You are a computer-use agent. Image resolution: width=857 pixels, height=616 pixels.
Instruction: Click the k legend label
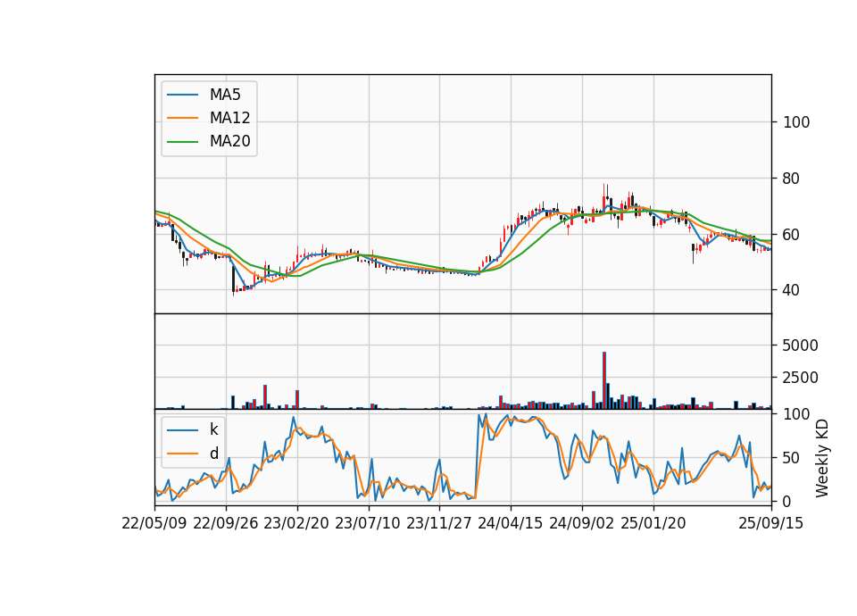(213, 429)
